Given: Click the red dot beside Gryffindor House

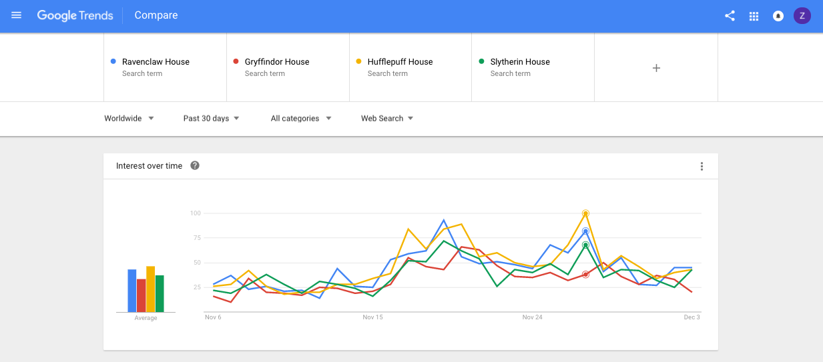Looking at the screenshot, I should click(236, 61).
